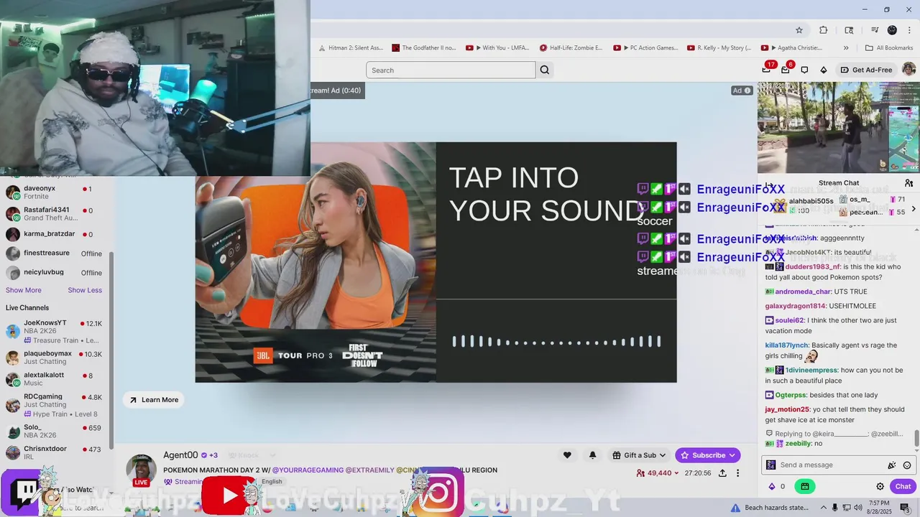Click the @EXTRAEMILY mention link

coord(369,470)
